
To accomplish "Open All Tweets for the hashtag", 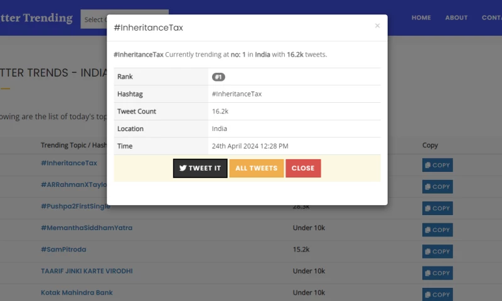I will coord(257,168).
